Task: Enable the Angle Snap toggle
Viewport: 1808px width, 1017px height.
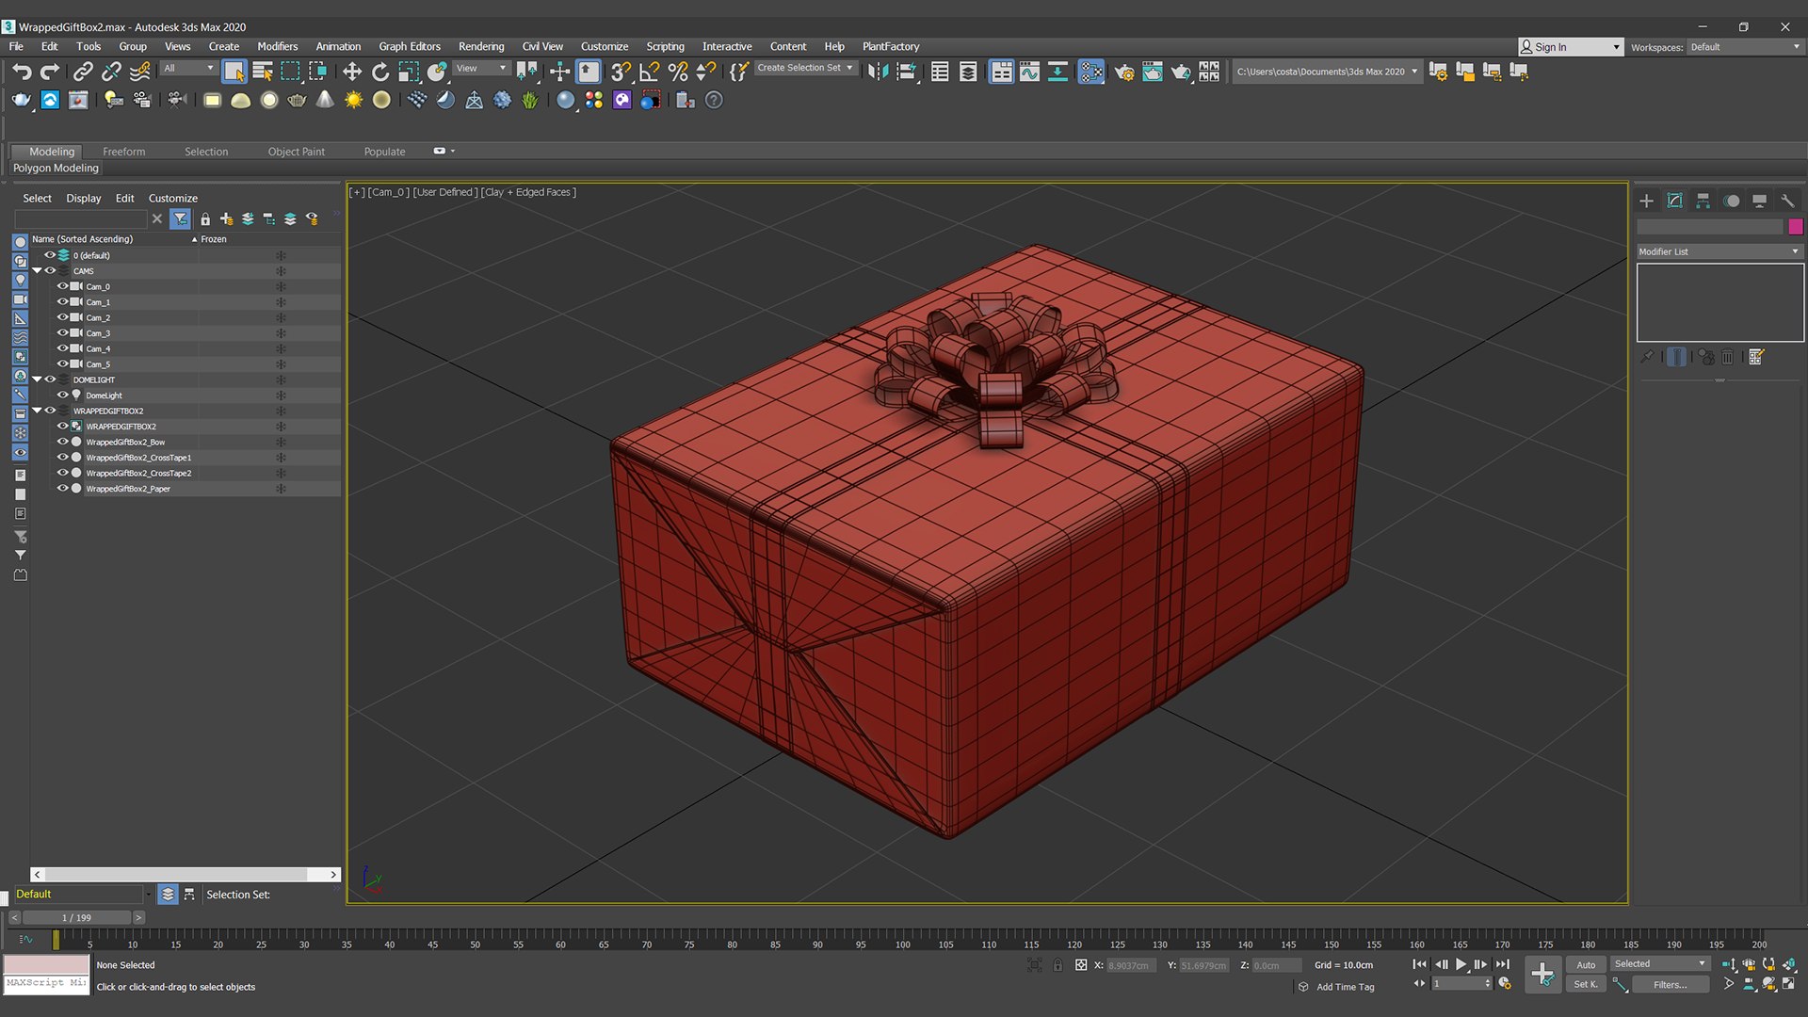Action: pos(649,72)
